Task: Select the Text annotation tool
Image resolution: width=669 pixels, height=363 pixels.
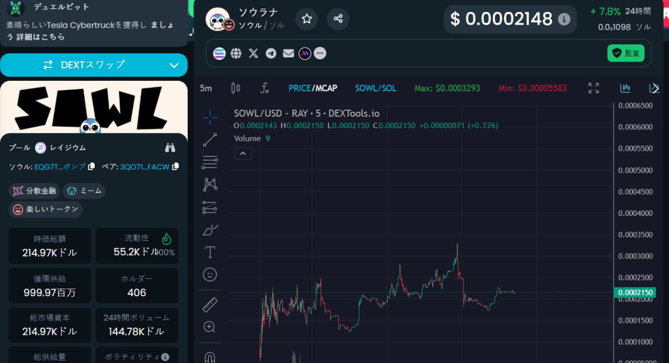Action: point(210,252)
